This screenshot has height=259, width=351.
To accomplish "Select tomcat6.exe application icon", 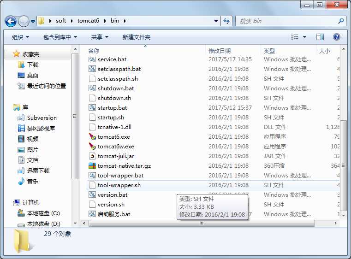I will coord(92,137).
